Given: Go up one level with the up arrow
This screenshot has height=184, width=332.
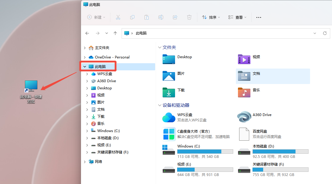Looking at the screenshot, I should pyautogui.click(x=115, y=33).
